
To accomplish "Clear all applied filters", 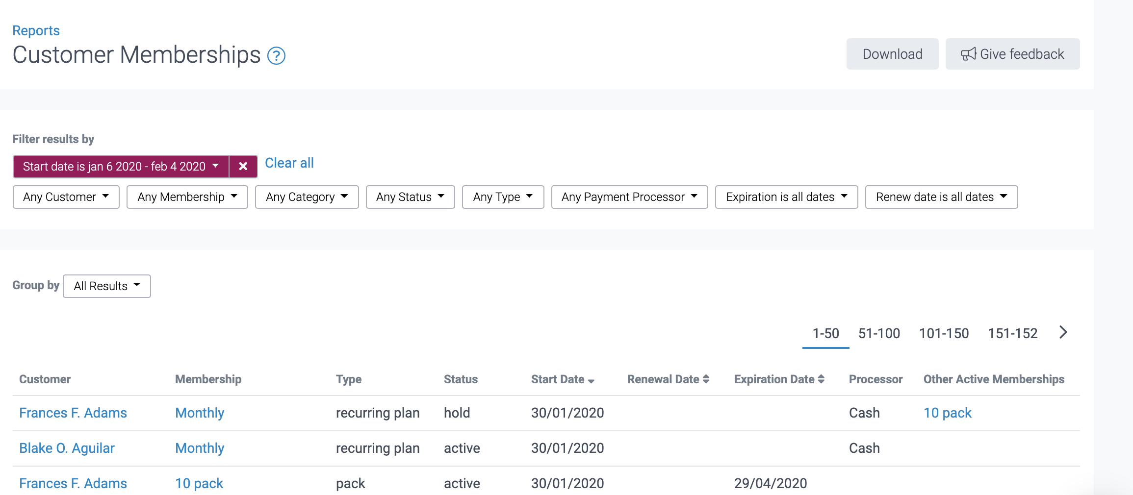I will [289, 163].
